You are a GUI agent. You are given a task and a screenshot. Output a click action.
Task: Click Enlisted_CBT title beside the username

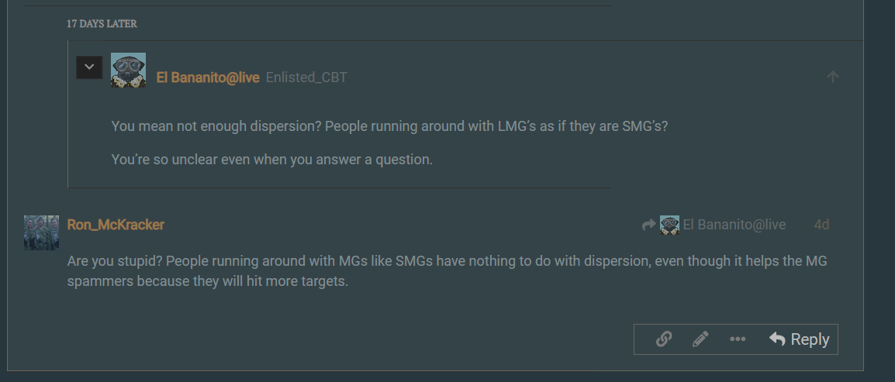(306, 77)
